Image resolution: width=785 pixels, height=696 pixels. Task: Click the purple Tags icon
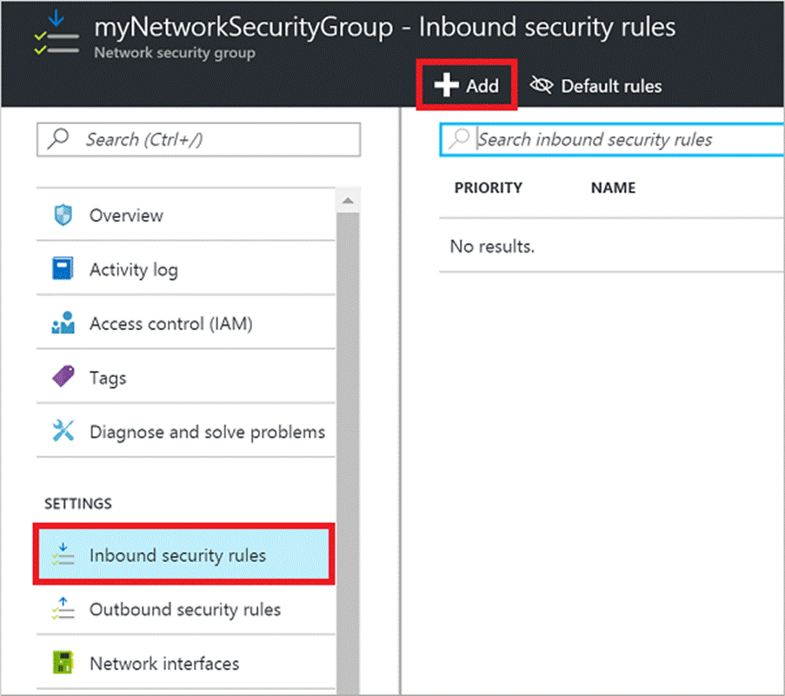coord(63,378)
